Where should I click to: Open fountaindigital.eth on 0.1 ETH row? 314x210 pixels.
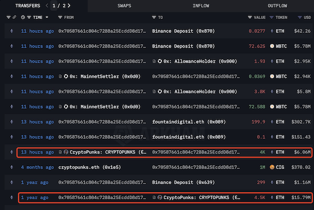(x=189, y=137)
